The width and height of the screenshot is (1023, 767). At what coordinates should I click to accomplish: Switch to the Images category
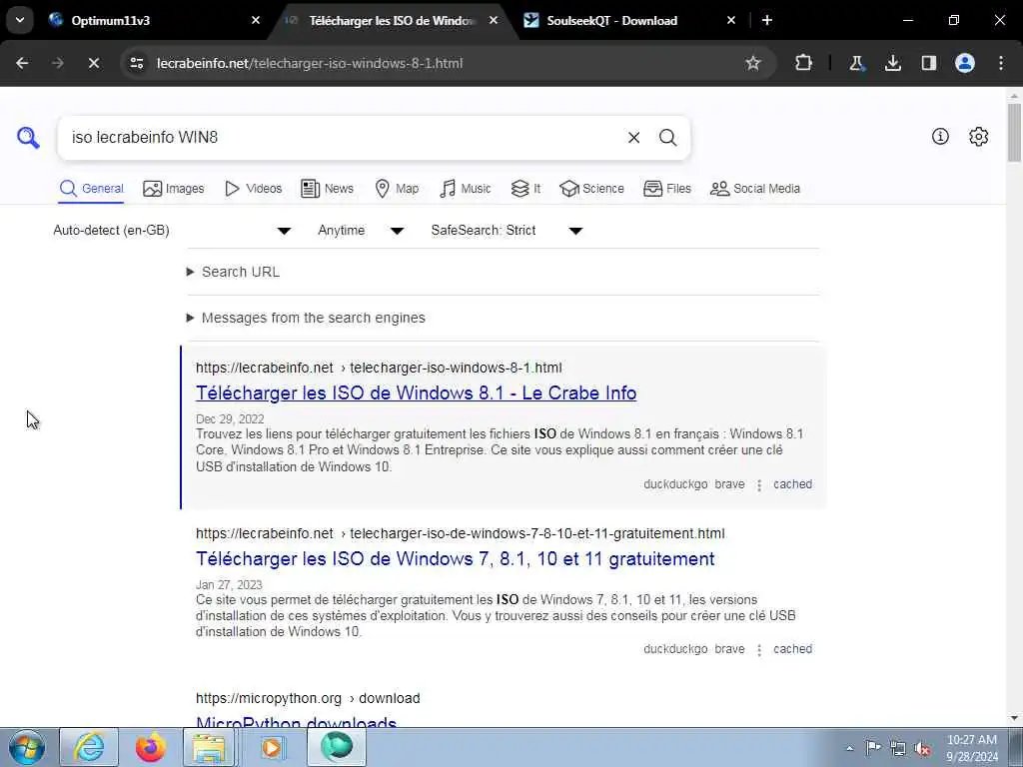[x=174, y=189]
